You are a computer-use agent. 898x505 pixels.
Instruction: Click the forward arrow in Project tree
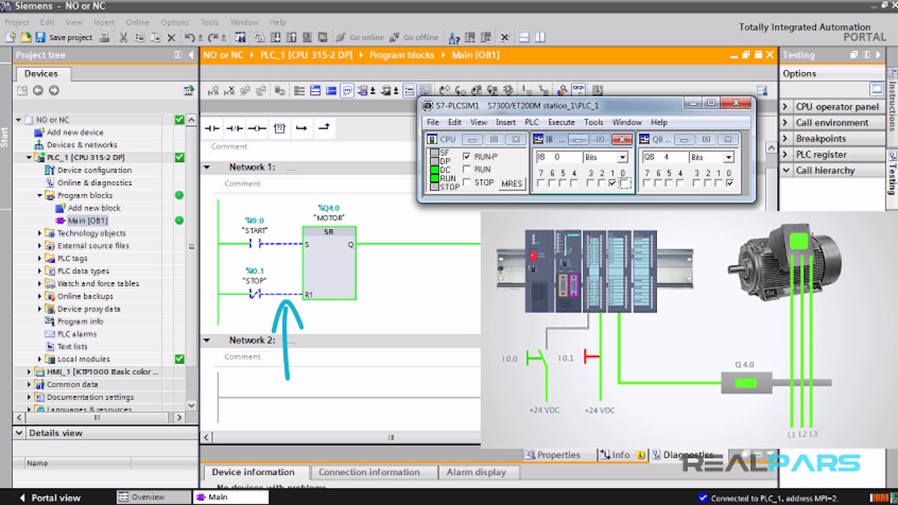point(53,90)
